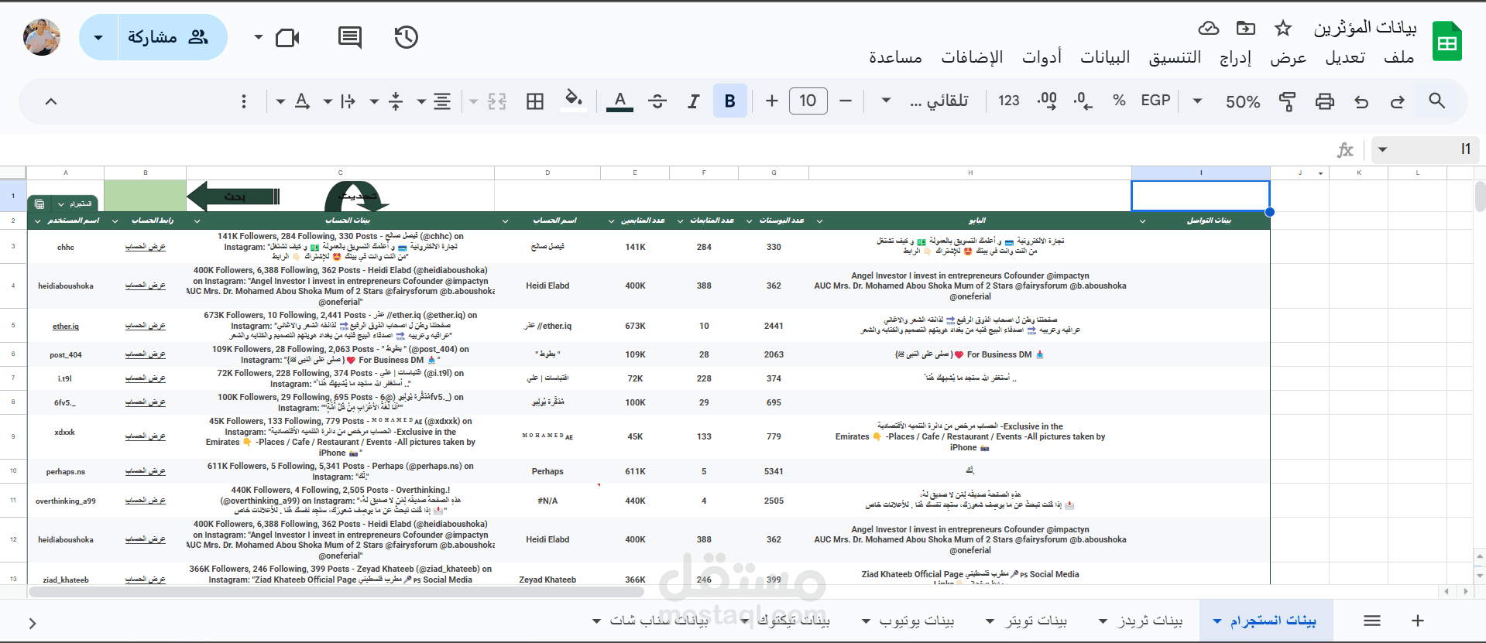This screenshot has height=643, width=1486.
Task: Decrease font size minus button
Action: click(x=846, y=101)
